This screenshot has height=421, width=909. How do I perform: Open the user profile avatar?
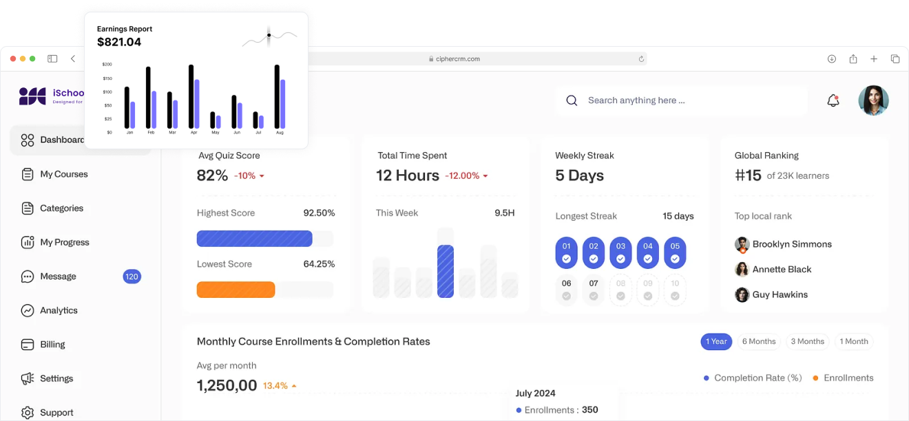pyautogui.click(x=873, y=100)
